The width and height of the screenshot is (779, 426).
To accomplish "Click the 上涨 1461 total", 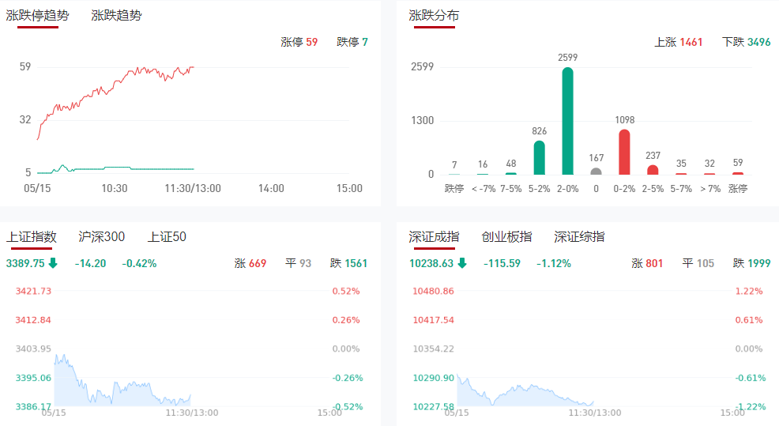I will click(679, 42).
